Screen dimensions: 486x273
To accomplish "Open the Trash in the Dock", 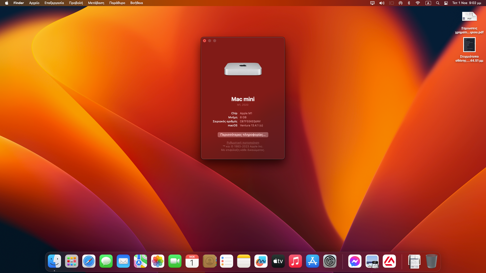I will [x=432, y=261].
